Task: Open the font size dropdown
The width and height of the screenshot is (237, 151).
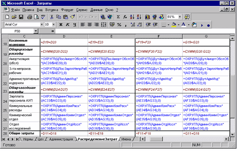Action: click(54, 25)
